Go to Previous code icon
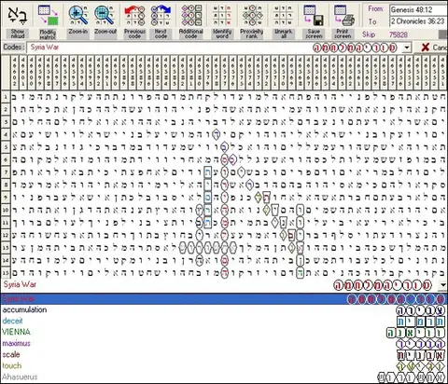Image resolution: width=448 pixels, height=384 pixels. click(134, 15)
